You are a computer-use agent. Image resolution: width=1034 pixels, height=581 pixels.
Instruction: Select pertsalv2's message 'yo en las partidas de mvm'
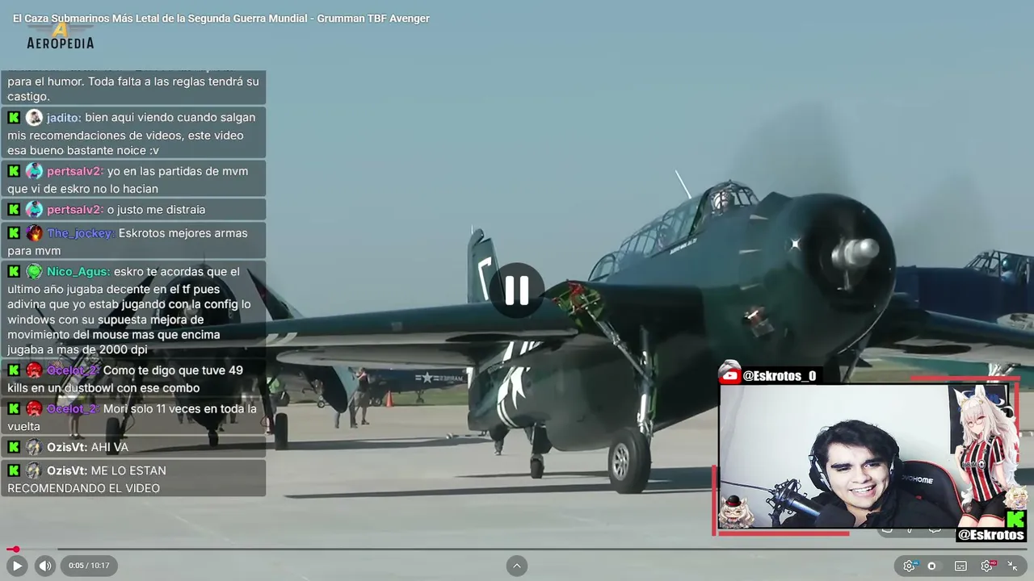[x=133, y=179]
